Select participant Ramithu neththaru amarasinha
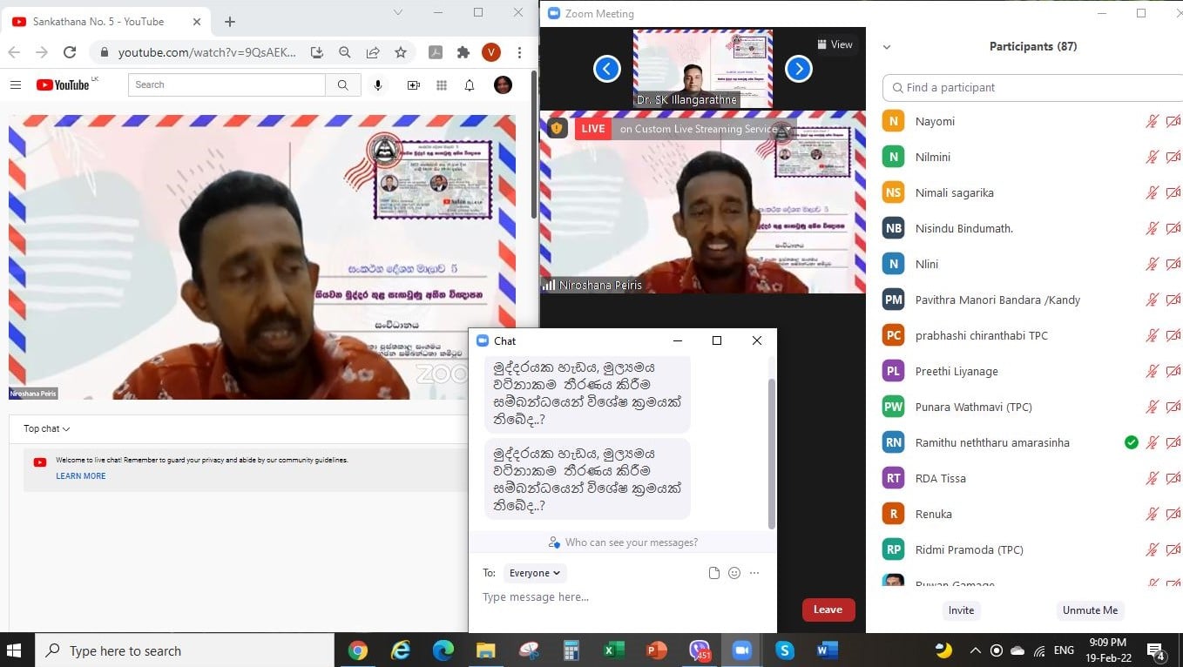Image resolution: width=1183 pixels, height=667 pixels. (x=992, y=442)
